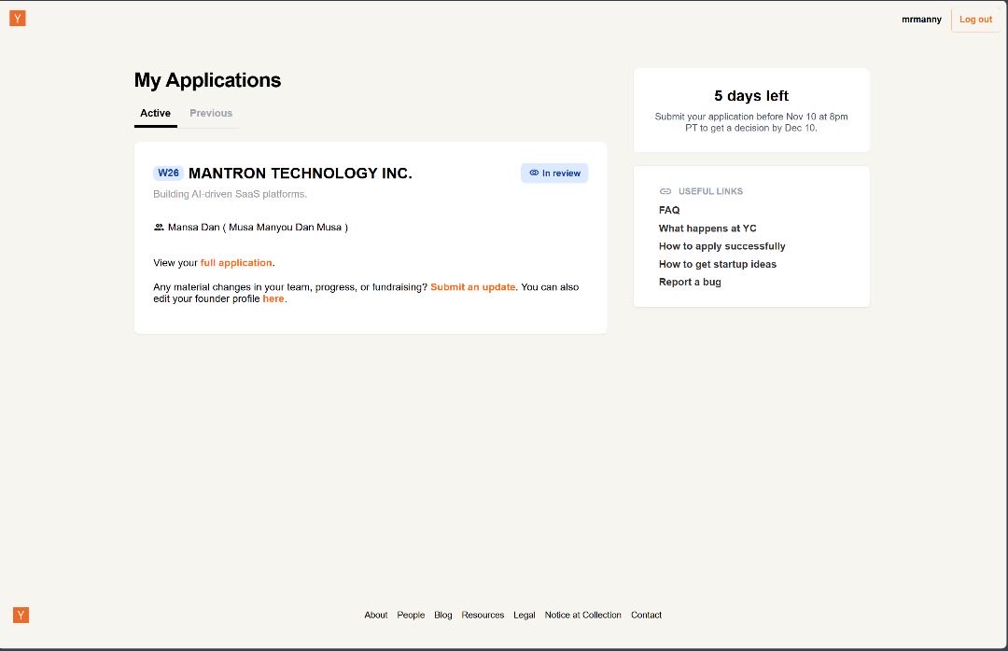Open How to get startup ideas link
Image resolution: width=1008 pixels, height=651 pixels.
pos(718,264)
